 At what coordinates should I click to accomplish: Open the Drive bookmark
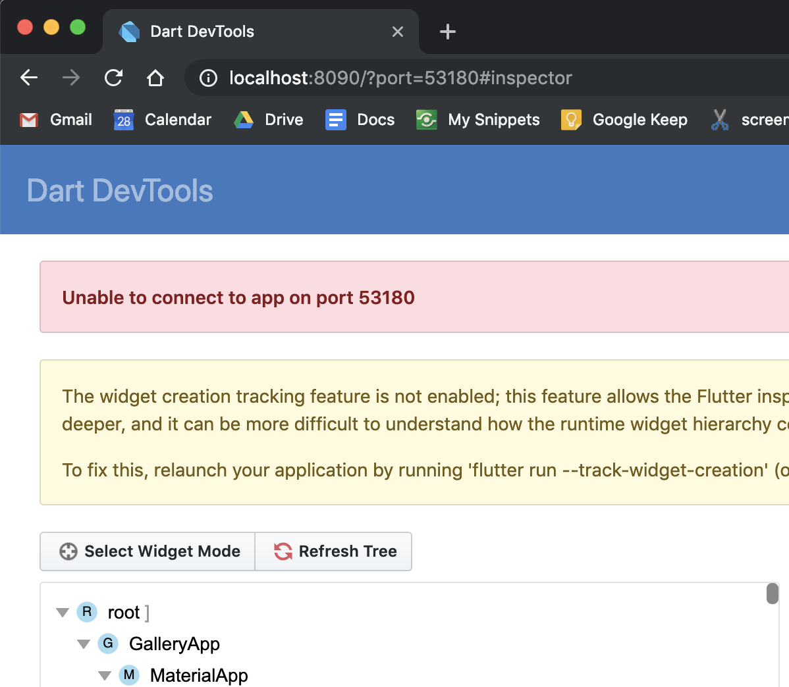coord(269,120)
